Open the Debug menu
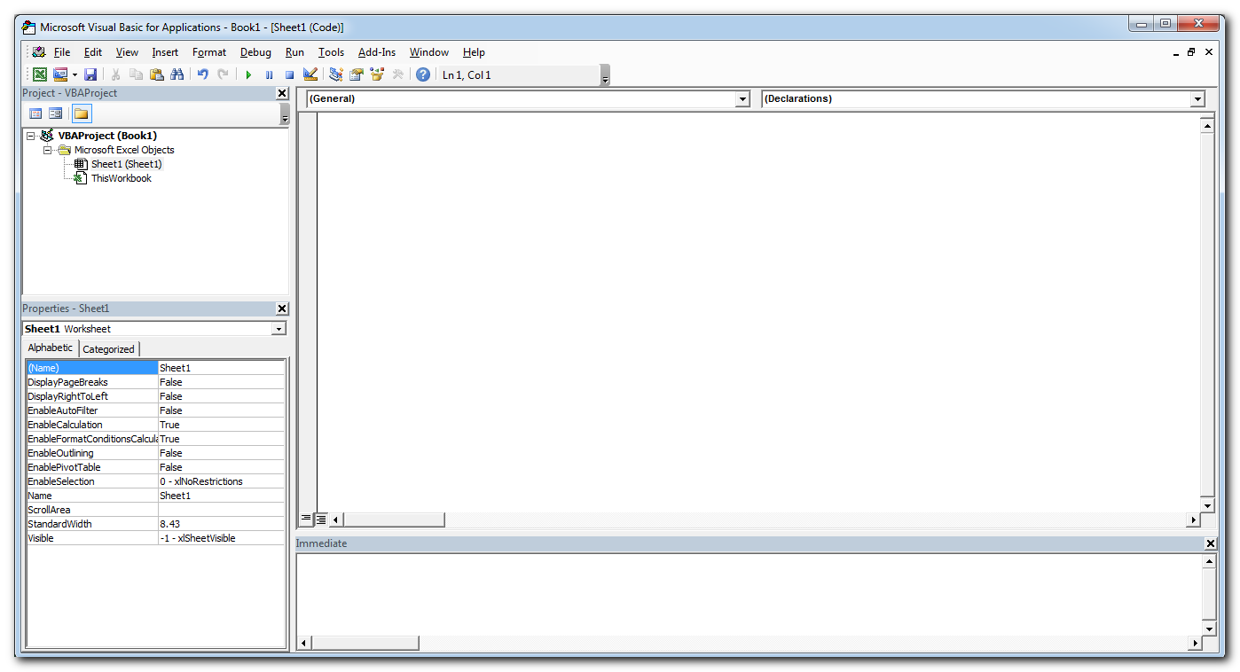 [x=255, y=52]
